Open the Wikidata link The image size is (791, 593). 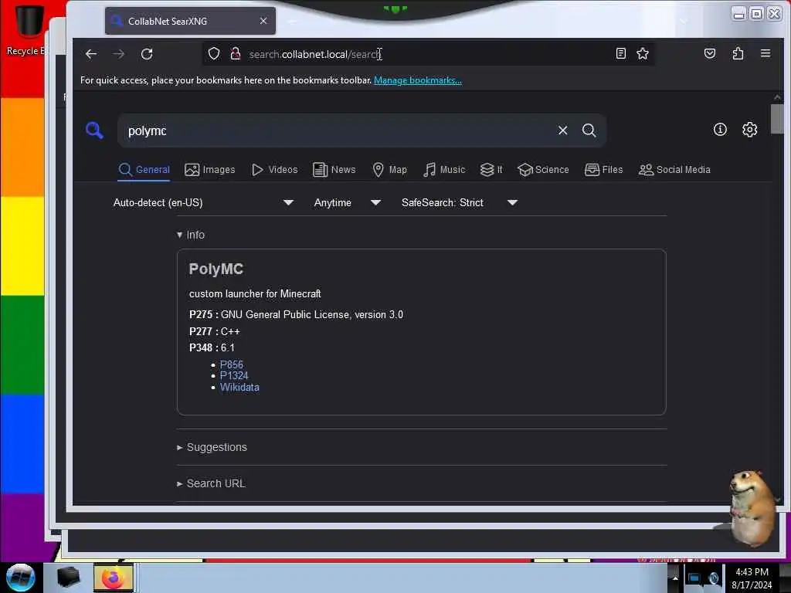pyautogui.click(x=239, y=388)
